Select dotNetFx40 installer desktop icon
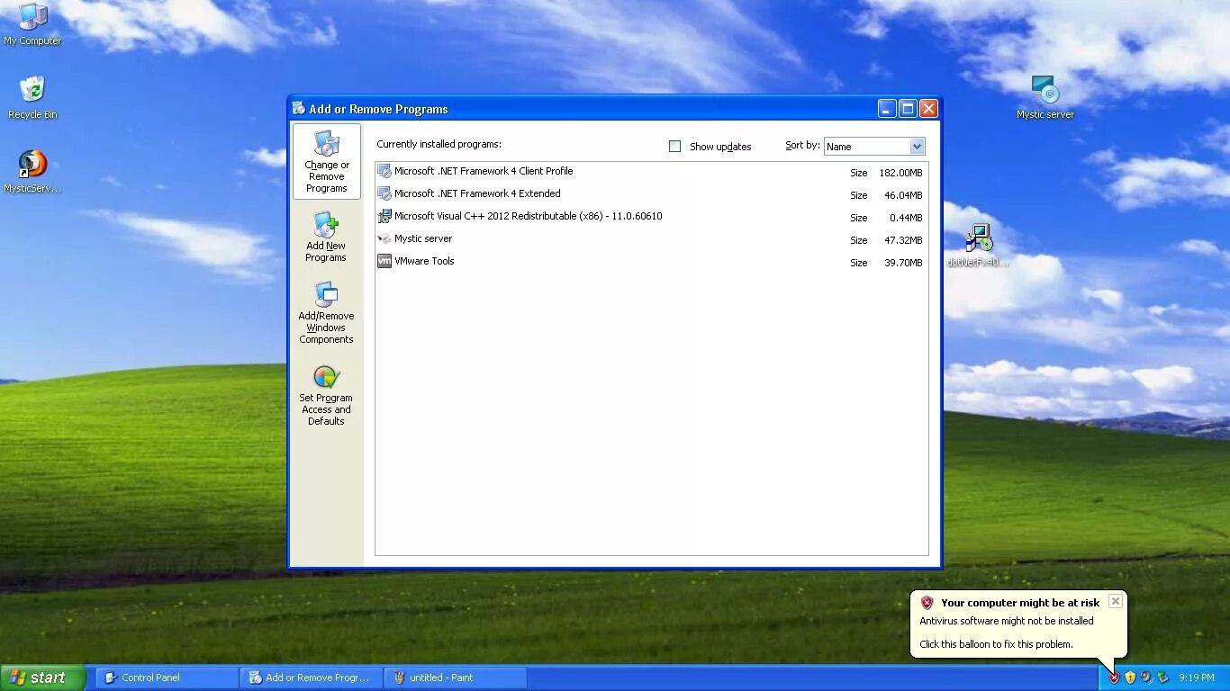The width and height of the screenshot is (1230, 691). pyautogui.click(x=978, y=246)
